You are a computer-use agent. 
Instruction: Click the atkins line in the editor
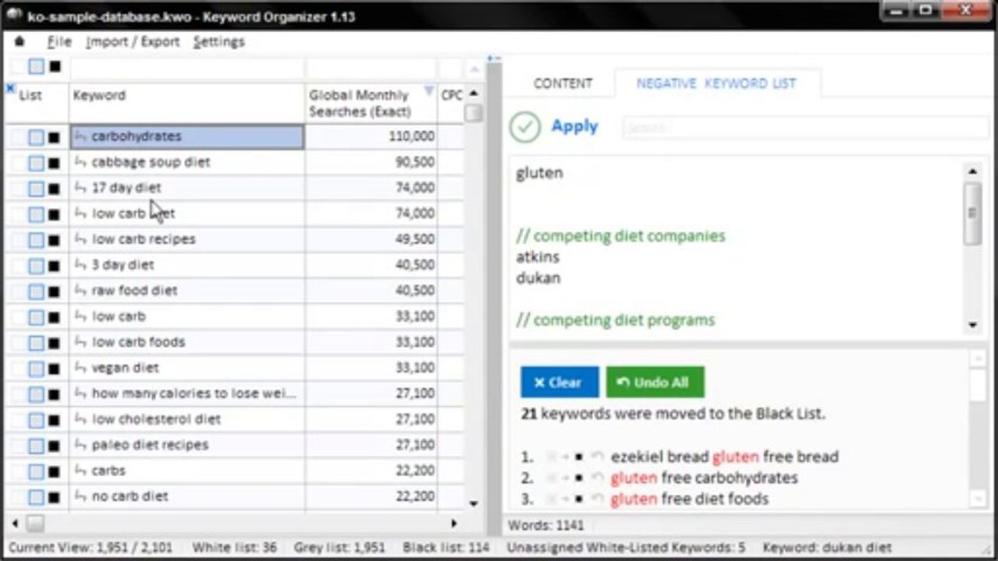click(x=538, y=256)
